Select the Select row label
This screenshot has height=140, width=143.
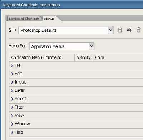click(20, 99)
